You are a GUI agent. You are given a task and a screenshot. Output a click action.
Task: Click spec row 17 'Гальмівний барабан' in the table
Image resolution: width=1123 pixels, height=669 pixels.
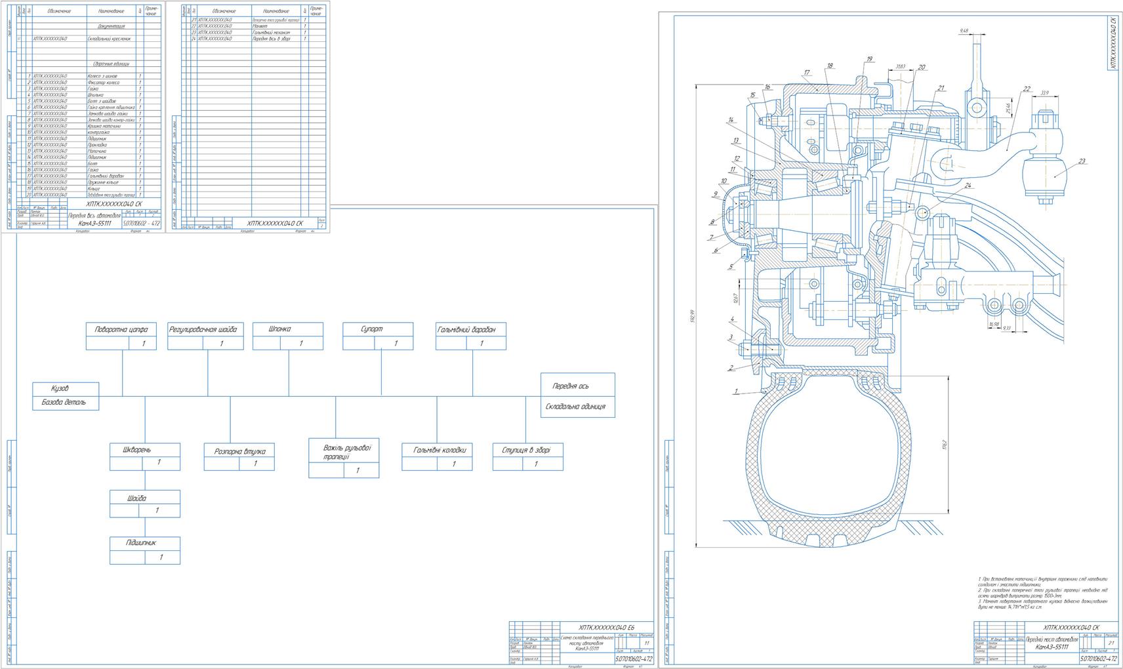click(89, 176)
